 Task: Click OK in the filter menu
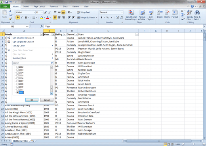point(32,100)
